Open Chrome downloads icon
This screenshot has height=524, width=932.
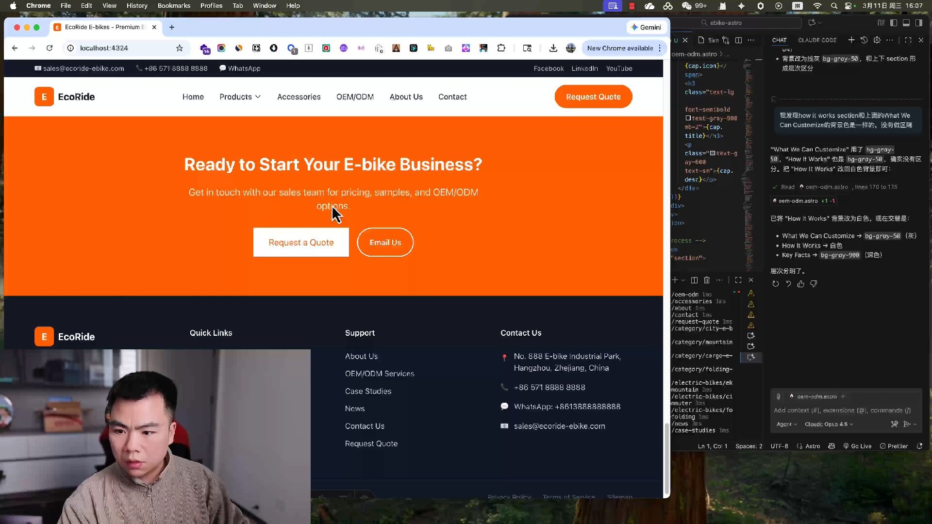pos(553,48)
